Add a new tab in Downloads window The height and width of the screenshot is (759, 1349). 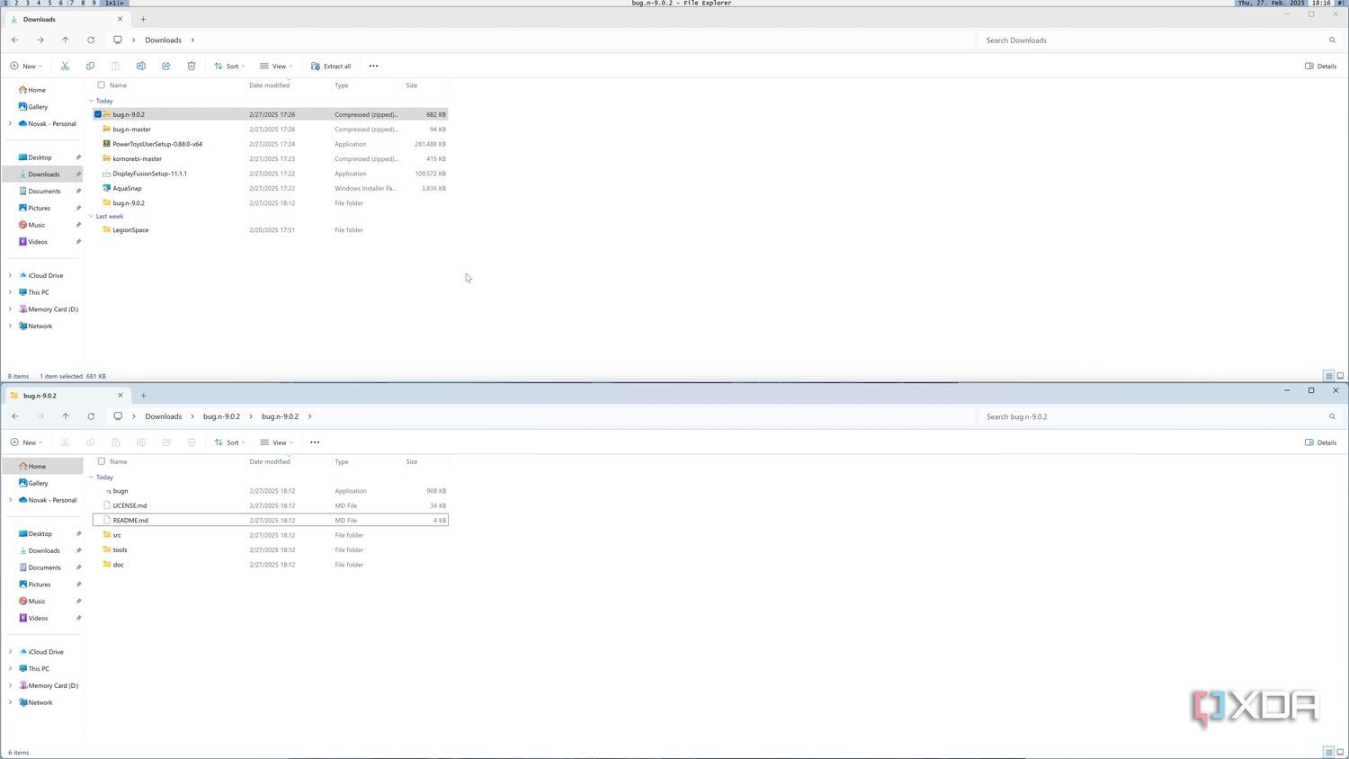tap(143, 19)
